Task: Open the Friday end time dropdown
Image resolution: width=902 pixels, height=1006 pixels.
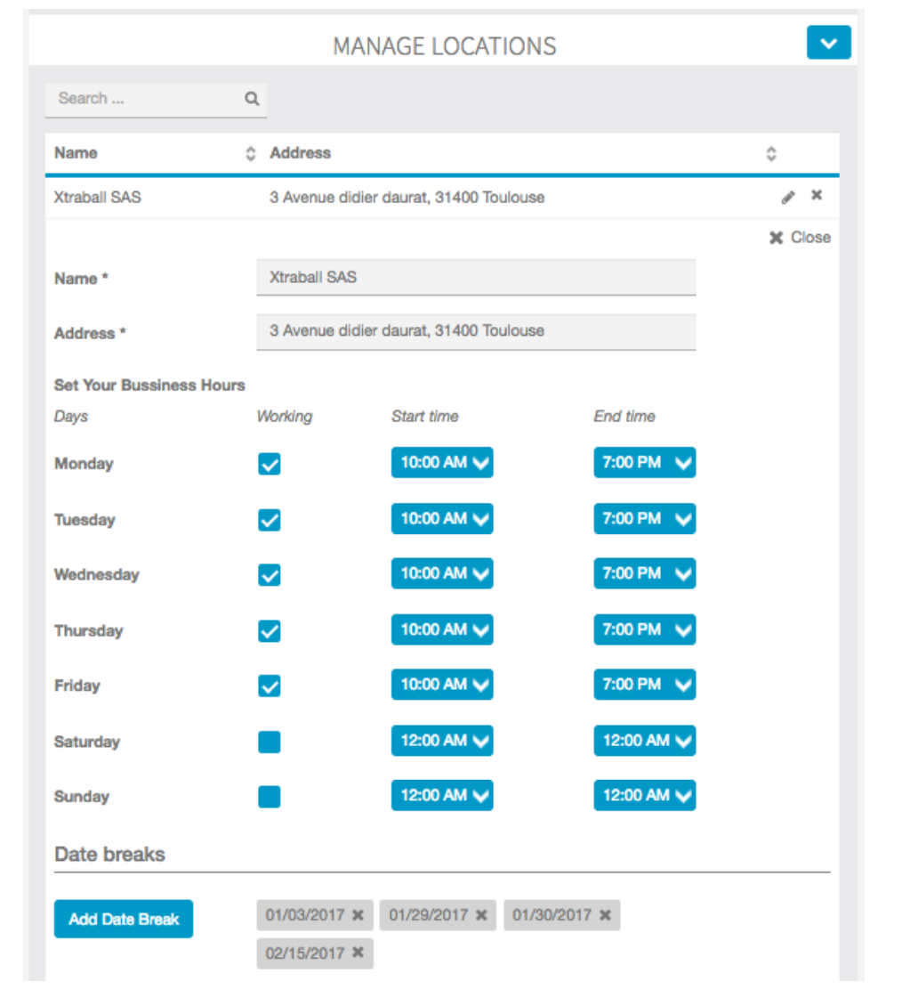Action: (x=644, y=685)
